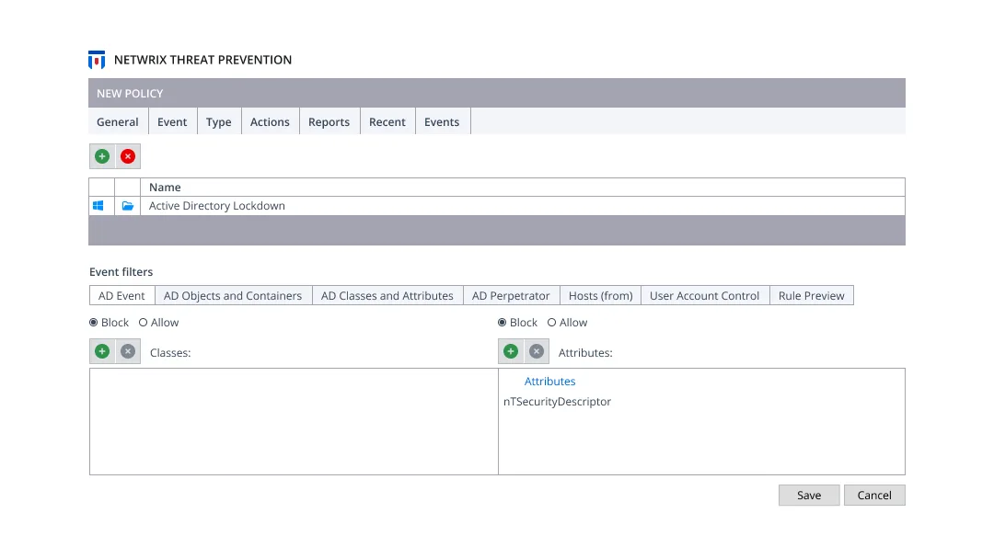Select the AD Event filter tab
This screenshot has height=559, width=994.
[x=121, y=296]
